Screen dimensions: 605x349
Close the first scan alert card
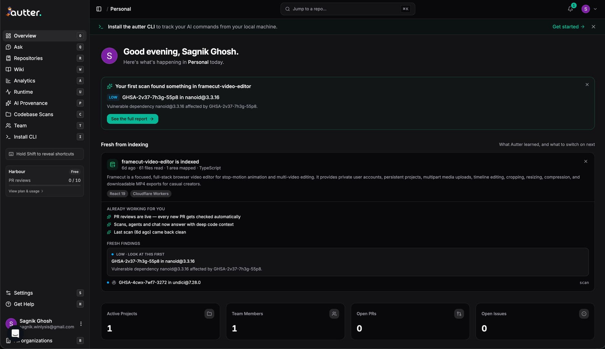(x=587, y=85)
